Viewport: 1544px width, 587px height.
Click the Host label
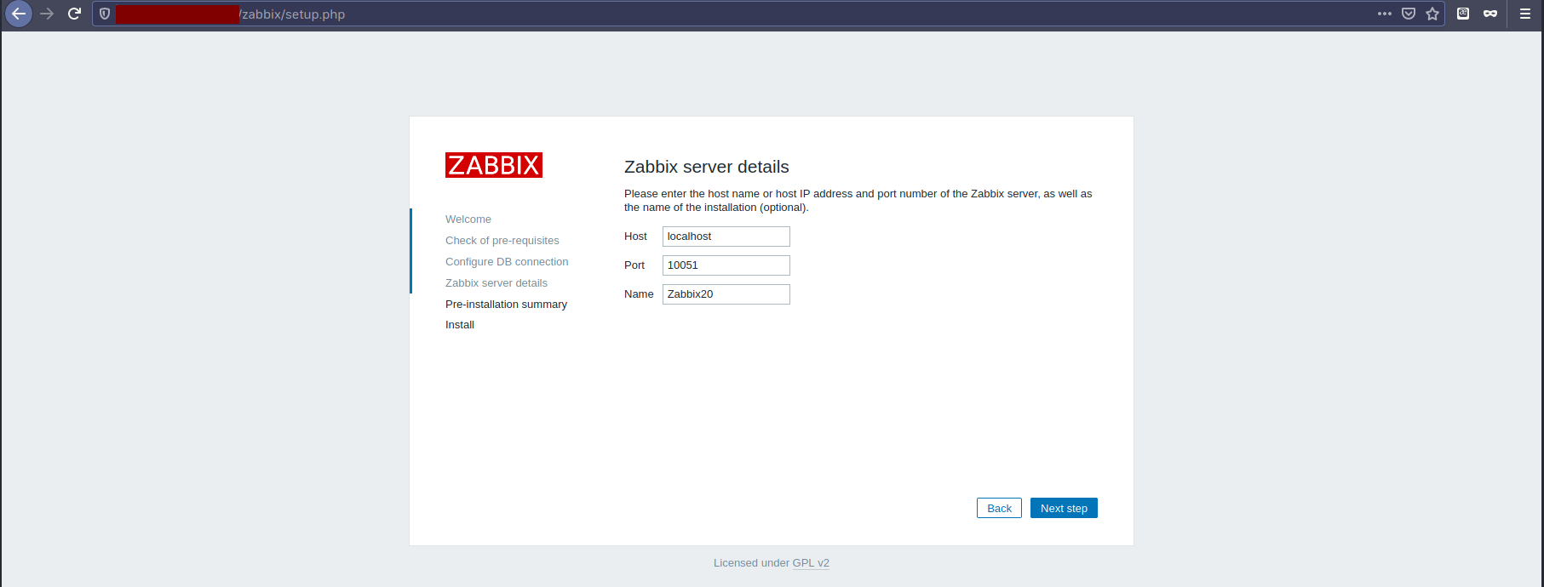point(635,237)
